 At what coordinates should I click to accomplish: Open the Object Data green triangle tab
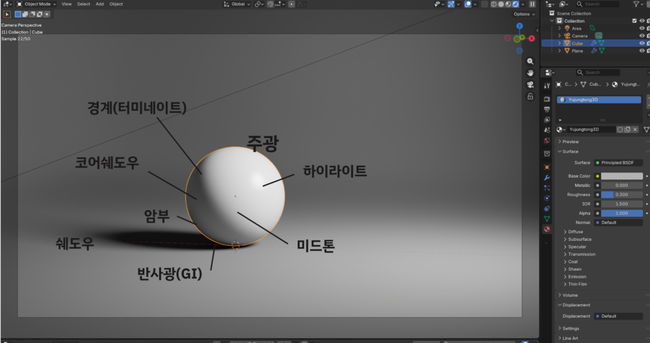click(x=547, y=219)
